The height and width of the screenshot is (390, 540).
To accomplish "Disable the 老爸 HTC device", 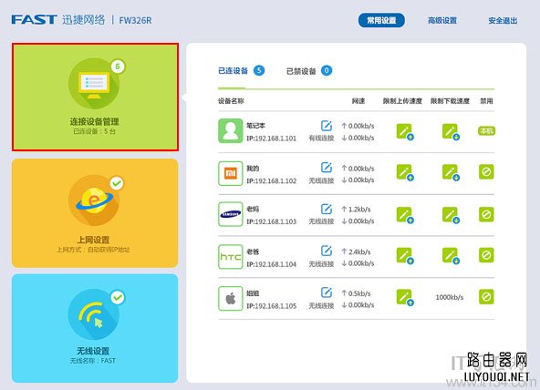I will click(x=486, y=255).
